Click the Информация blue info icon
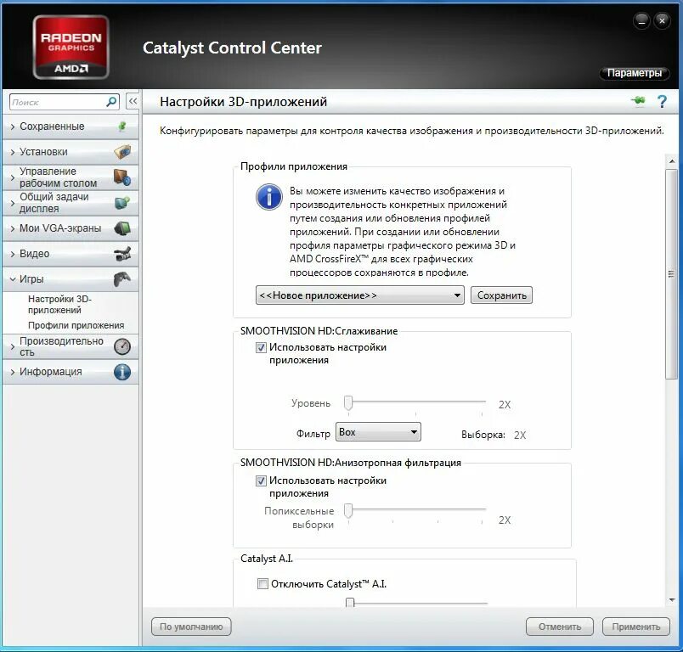 tap(122, 372)
